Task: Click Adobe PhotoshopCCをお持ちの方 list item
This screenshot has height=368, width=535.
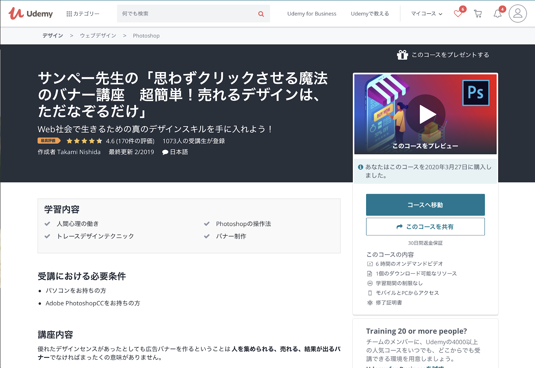Action: [93, 303]
